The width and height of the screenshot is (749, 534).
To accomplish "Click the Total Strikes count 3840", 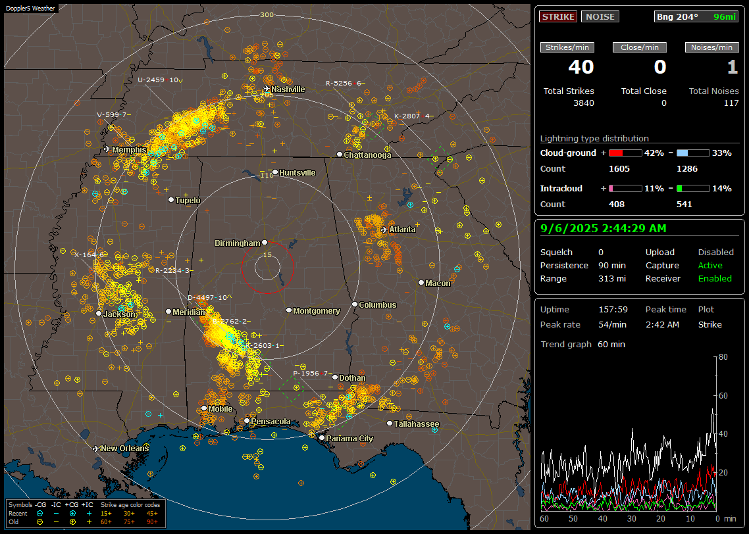I will (584, 103).
